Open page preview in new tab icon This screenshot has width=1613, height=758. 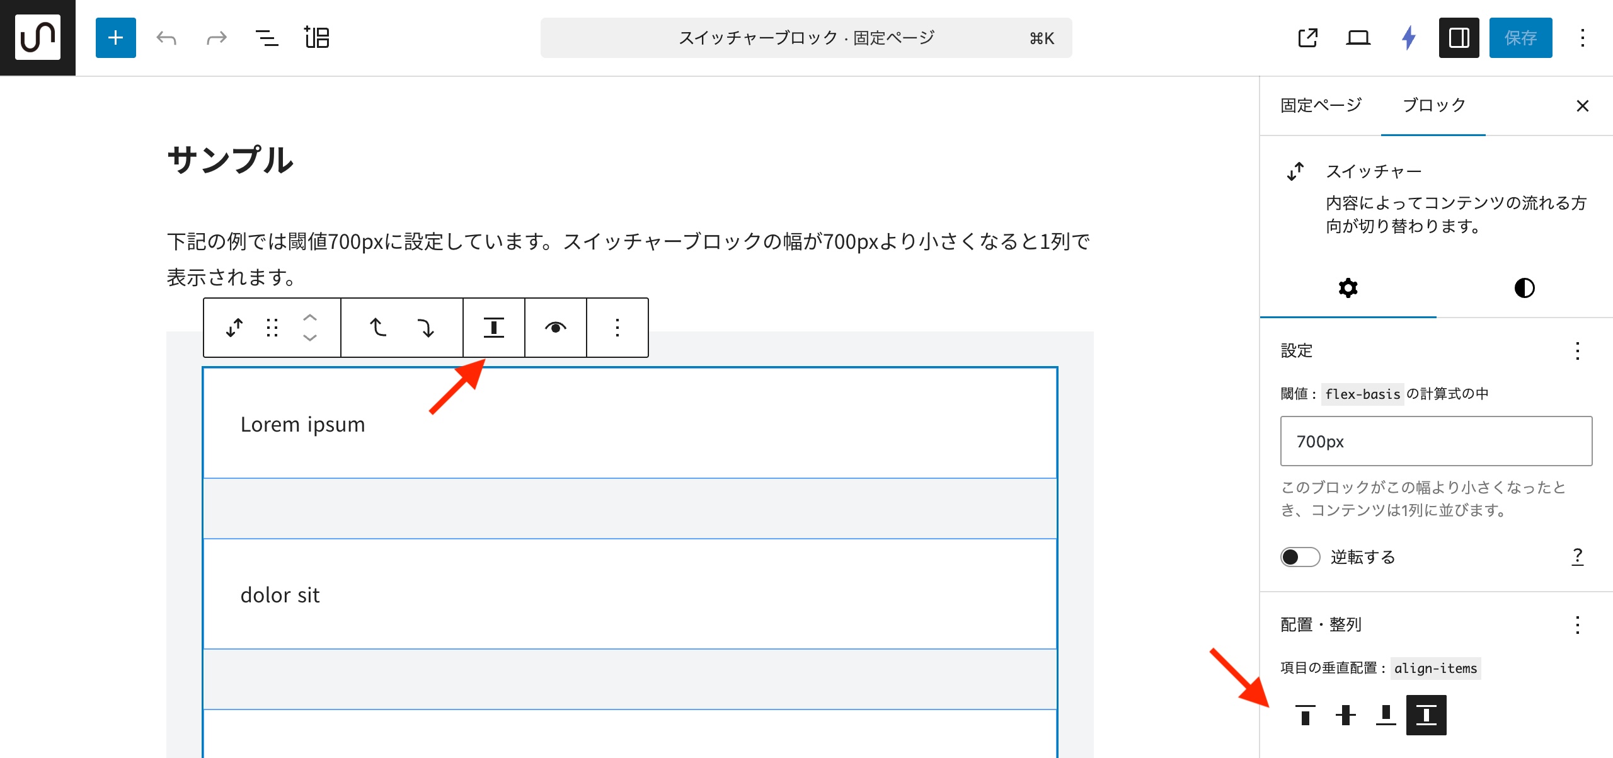(x=1307, y=38)
